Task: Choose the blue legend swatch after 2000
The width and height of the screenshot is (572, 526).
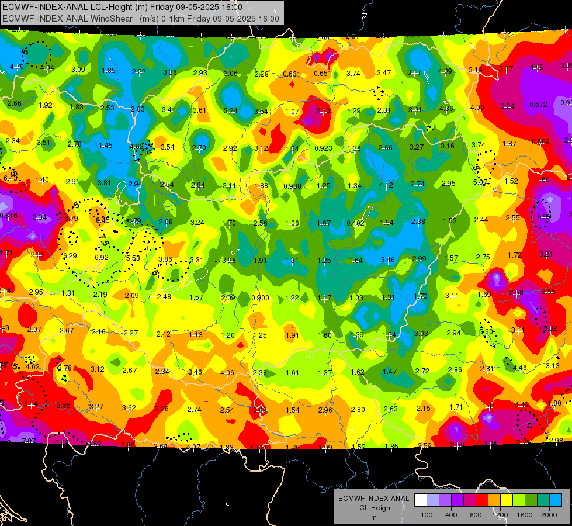Action: pos(555,500)
